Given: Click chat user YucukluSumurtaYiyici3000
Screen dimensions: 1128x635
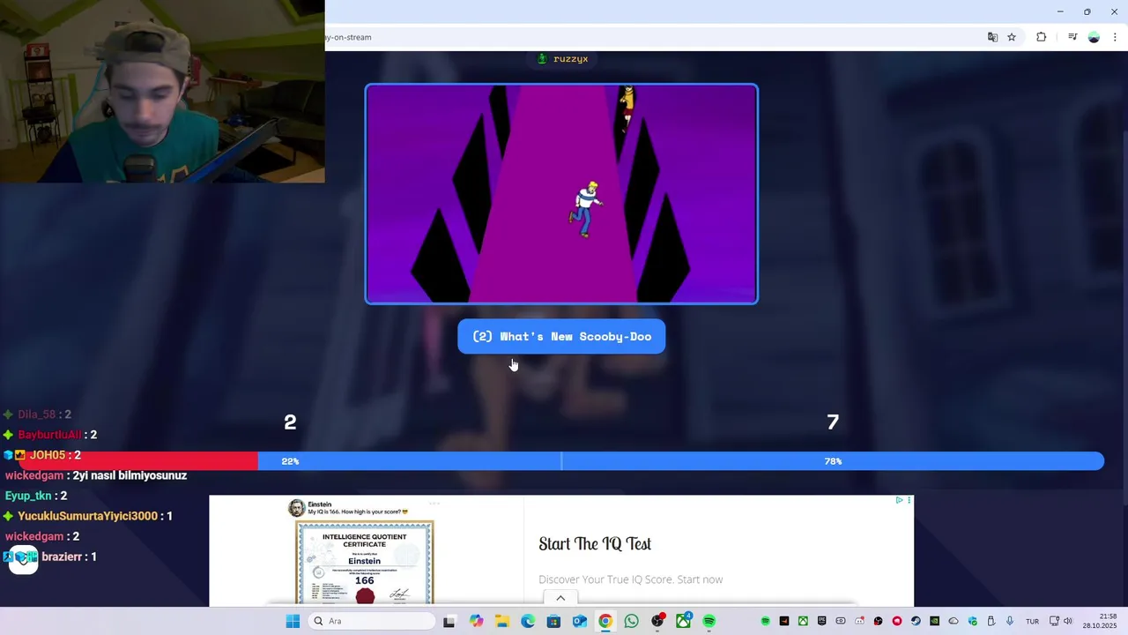Looking at the screenshot, I should coord(87,516).
